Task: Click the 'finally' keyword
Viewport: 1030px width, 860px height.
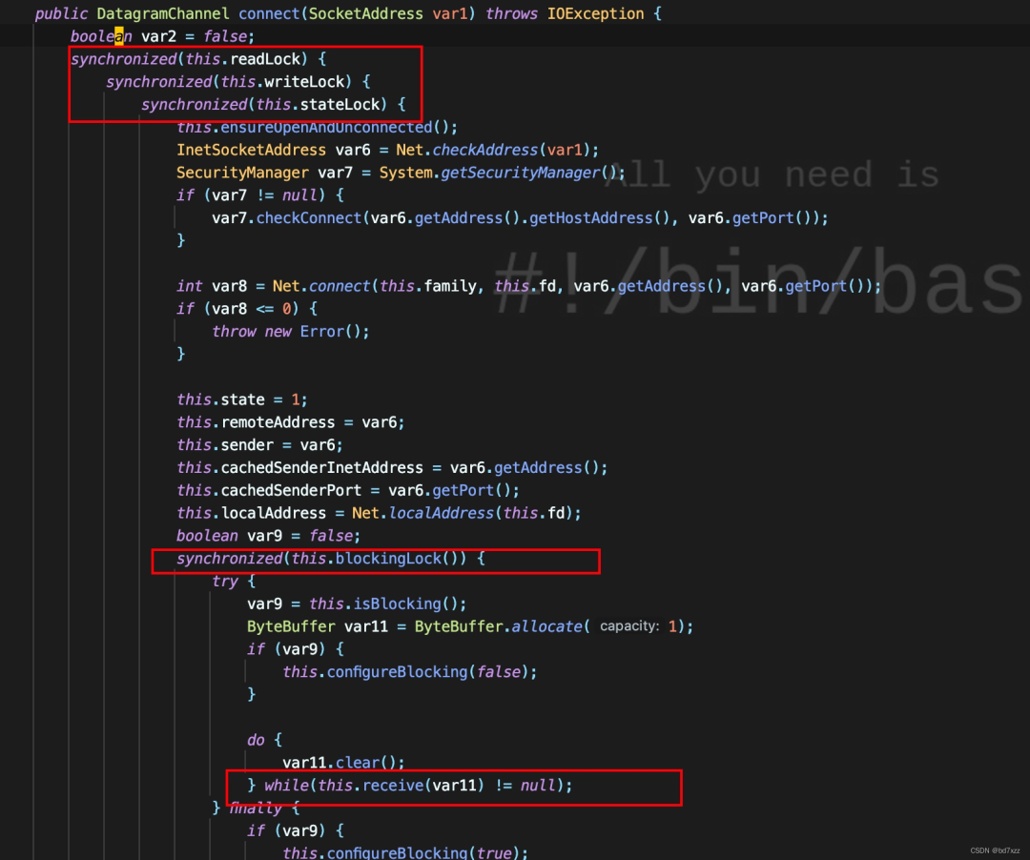Action: [x=256, y=809]
